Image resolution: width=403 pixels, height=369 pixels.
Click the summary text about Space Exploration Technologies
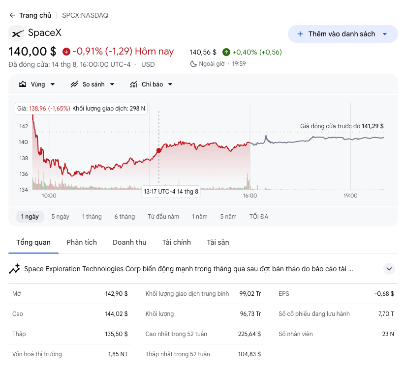tap(188, 269)
